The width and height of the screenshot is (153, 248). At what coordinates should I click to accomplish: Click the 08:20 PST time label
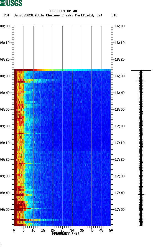(5, 59)
